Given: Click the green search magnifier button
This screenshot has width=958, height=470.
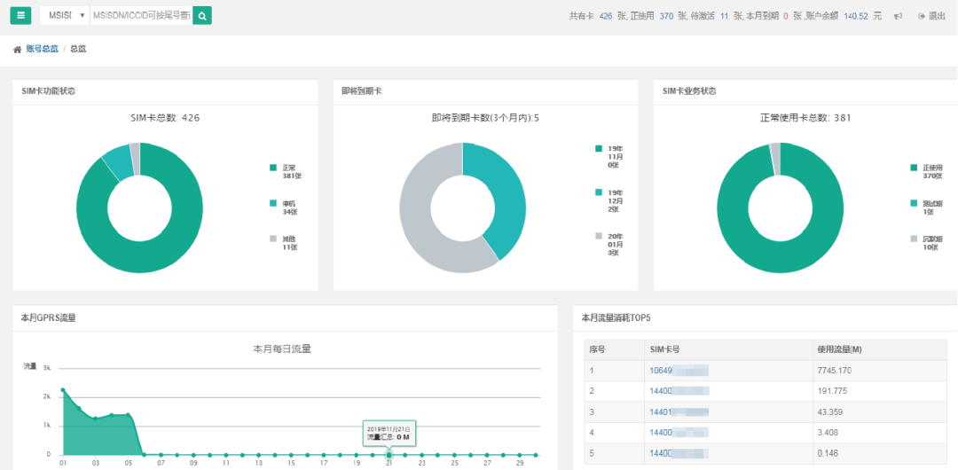Looking at the screenshot, I should (202, 15).
